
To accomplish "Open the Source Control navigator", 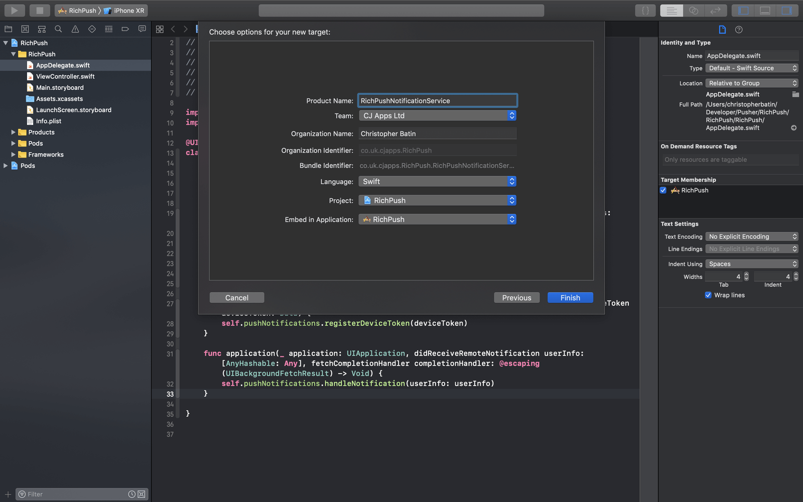I will pyautogui.click(x=25, y=29).
